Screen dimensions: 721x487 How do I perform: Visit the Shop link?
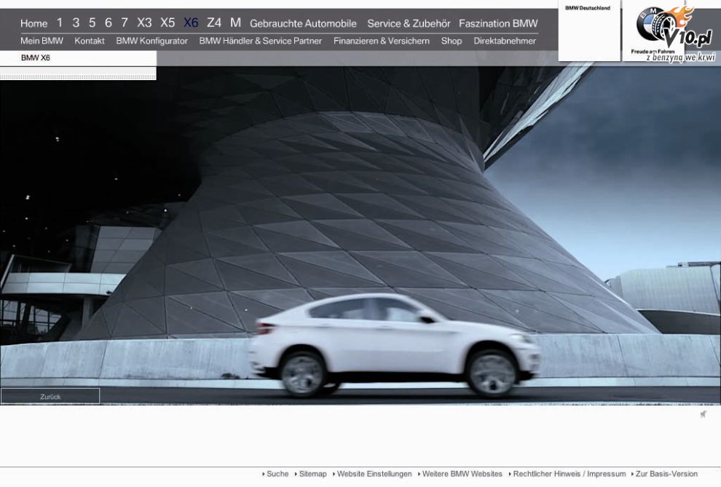pyautogui.click(x=452, y=41)
